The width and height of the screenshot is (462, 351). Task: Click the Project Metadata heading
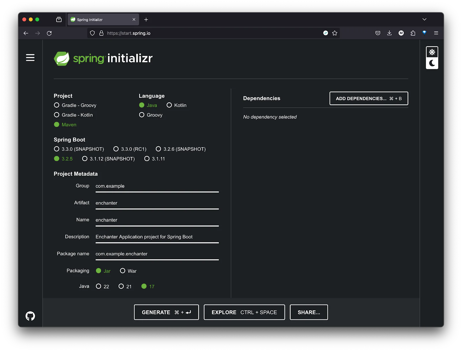click(76, 174)
